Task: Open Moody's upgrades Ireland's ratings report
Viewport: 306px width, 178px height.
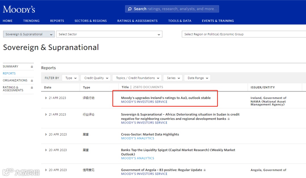Action: point(166,98)
